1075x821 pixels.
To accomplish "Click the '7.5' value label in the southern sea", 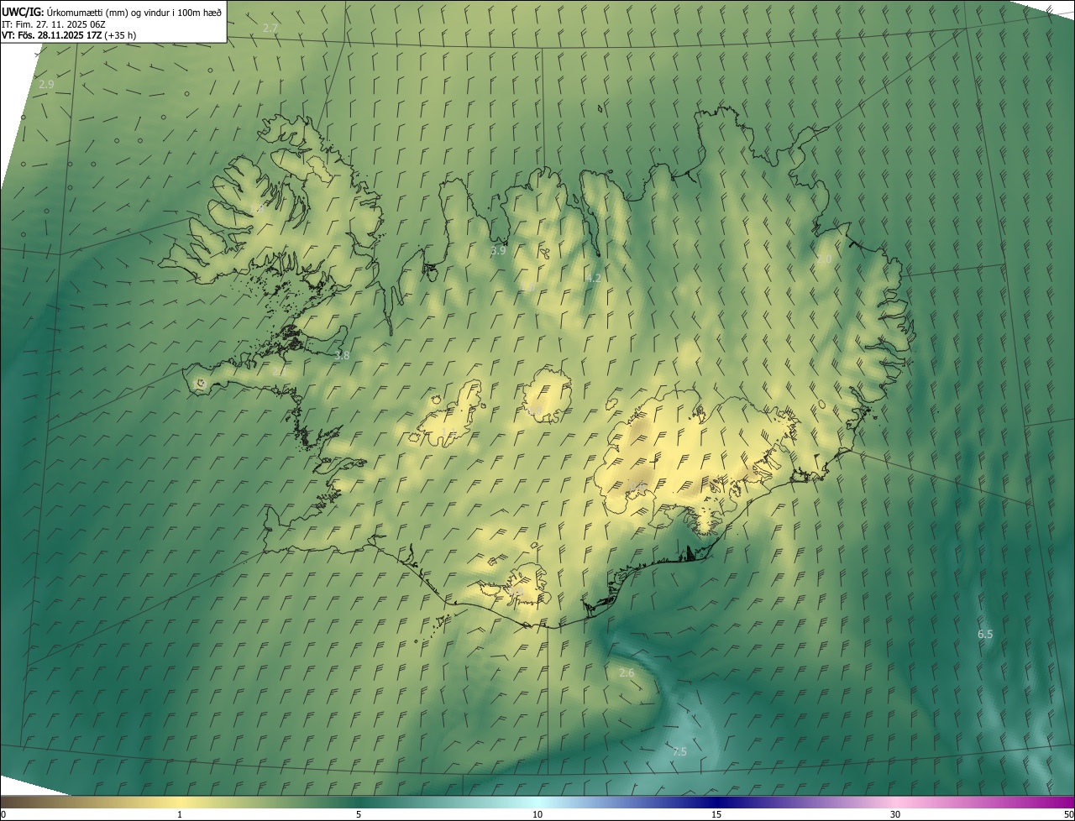I will [x=679, y=752].
